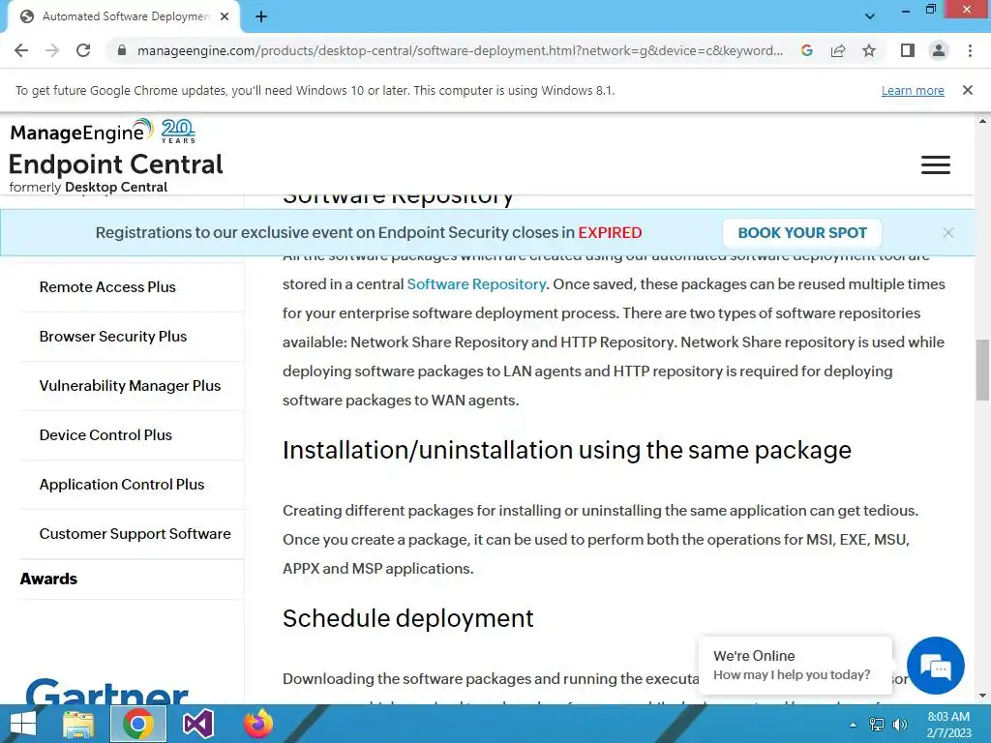The height and width of the screenshot is (743, 991).
Task: Reload the current page
Action: [x=83, y=50]
